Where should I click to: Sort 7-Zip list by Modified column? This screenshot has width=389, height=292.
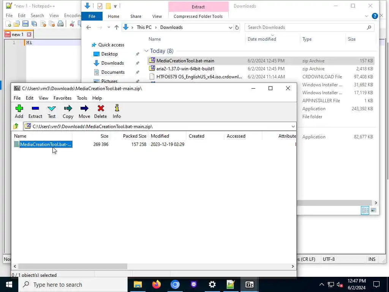[x=167, y=136]
